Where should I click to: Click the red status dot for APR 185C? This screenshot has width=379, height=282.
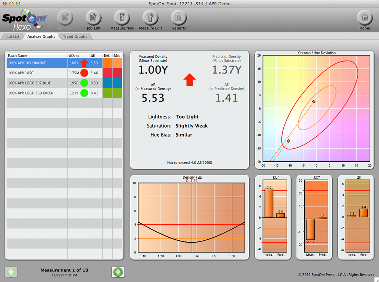(x=84, y=73)
